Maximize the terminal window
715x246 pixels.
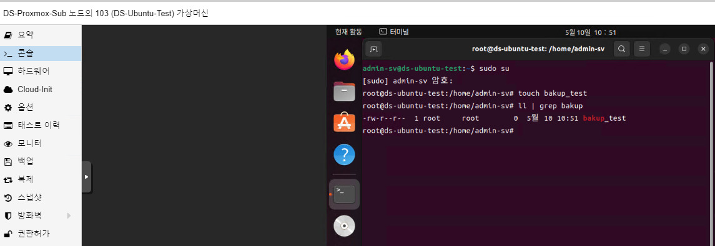pyautogui.click(x=684, y=49)
